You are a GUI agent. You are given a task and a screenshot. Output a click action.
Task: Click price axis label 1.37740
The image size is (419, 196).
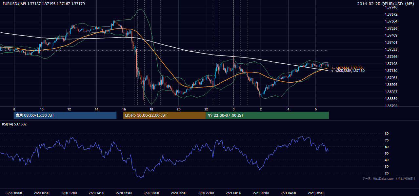click(391, 7)
